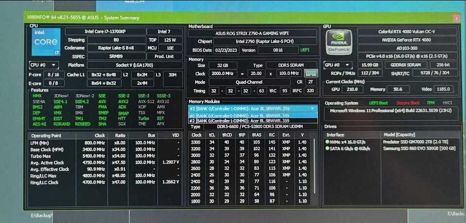
Task: Click the NVIDIA GeForce logo
Action: tap(339, 43)
